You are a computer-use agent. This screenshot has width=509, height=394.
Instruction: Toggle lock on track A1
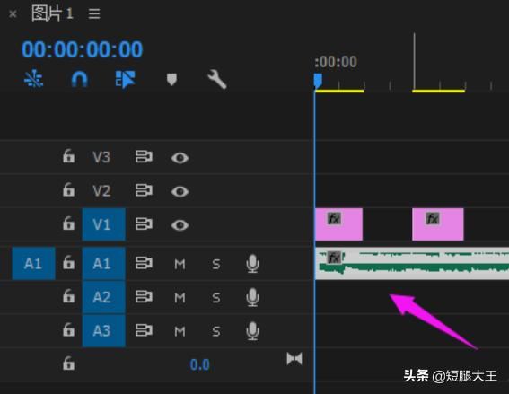pyautogui.click(x=68, y=262)
